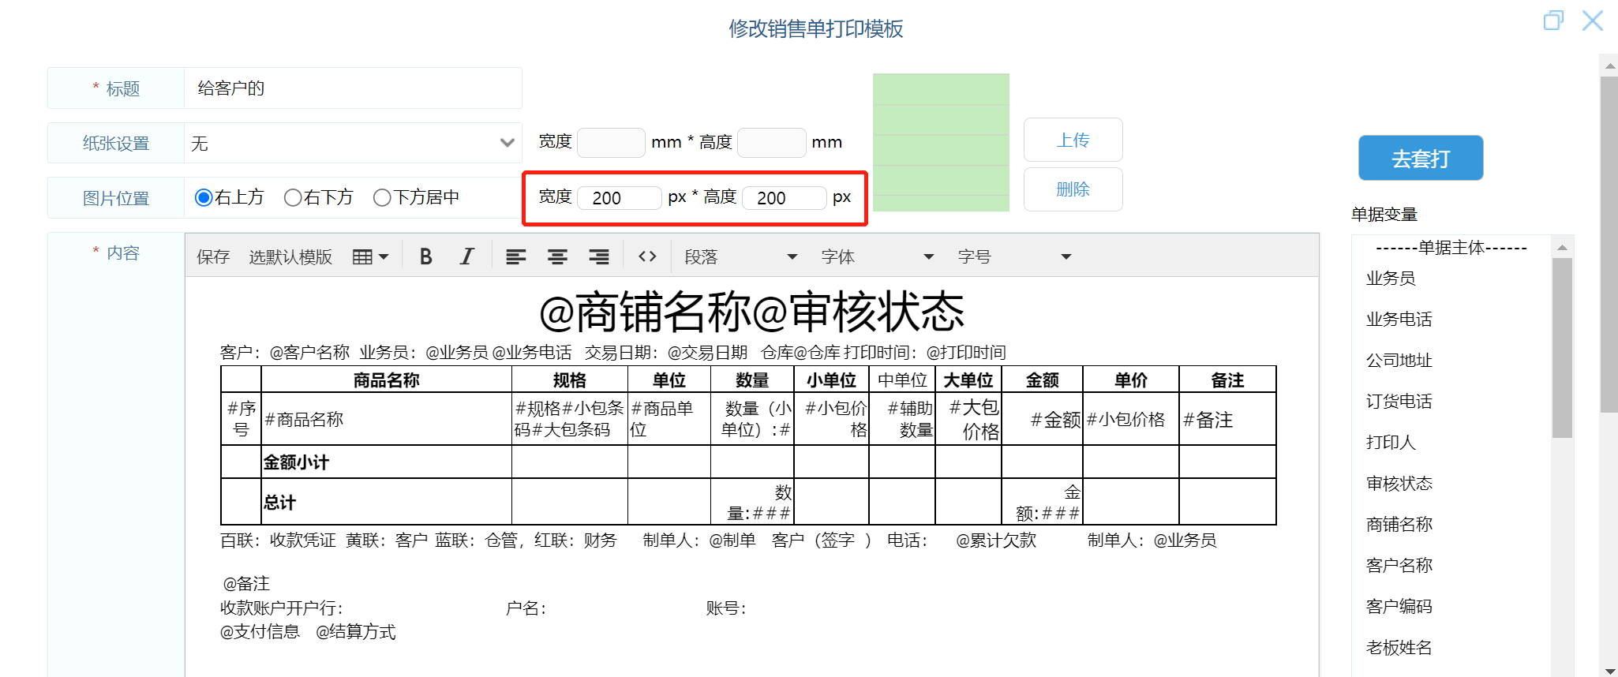
Task: Select 下方居中 image position
Action: pyautogui.click(x=382, y=197)
